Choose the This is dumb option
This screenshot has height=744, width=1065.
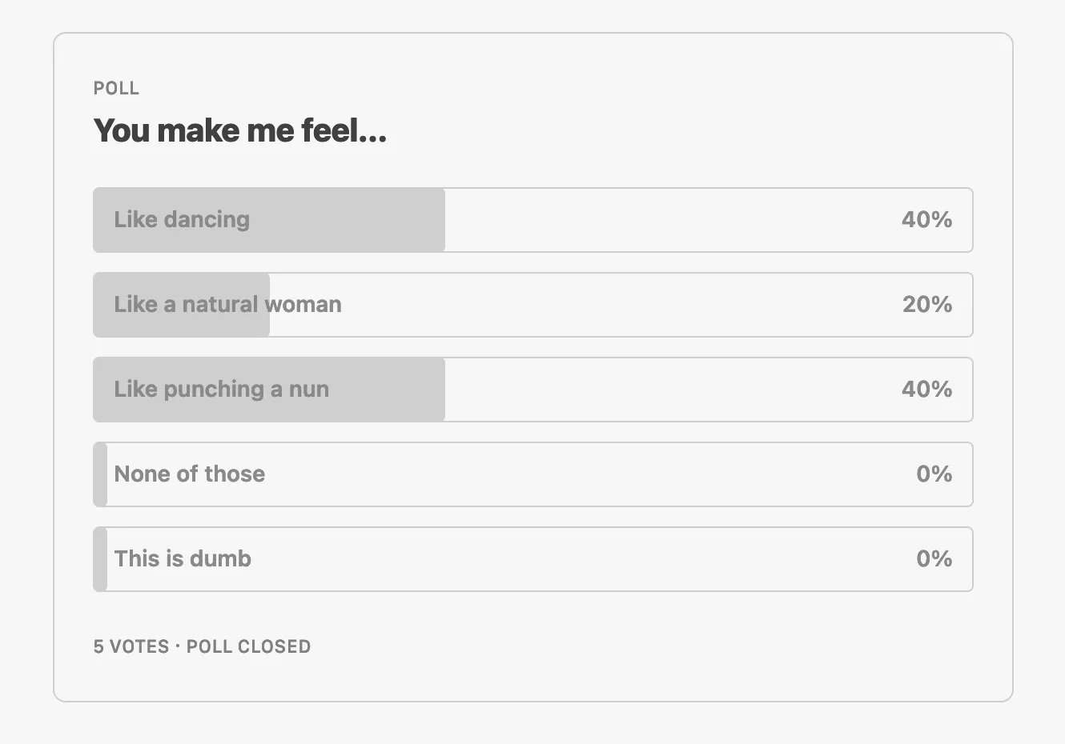[533, 559]
